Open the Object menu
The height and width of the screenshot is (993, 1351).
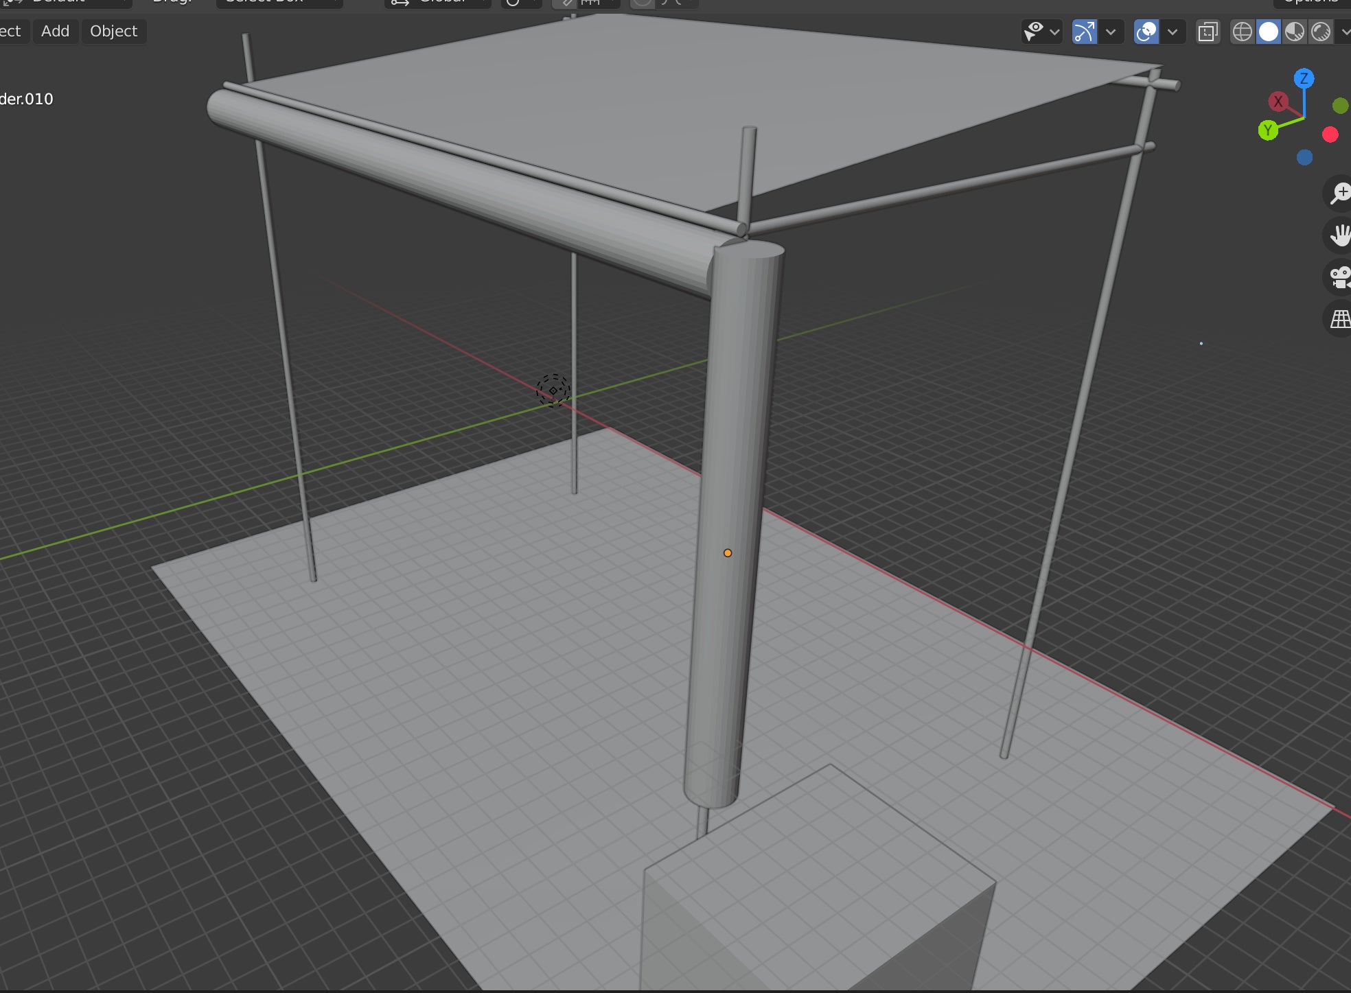[113, 32]
